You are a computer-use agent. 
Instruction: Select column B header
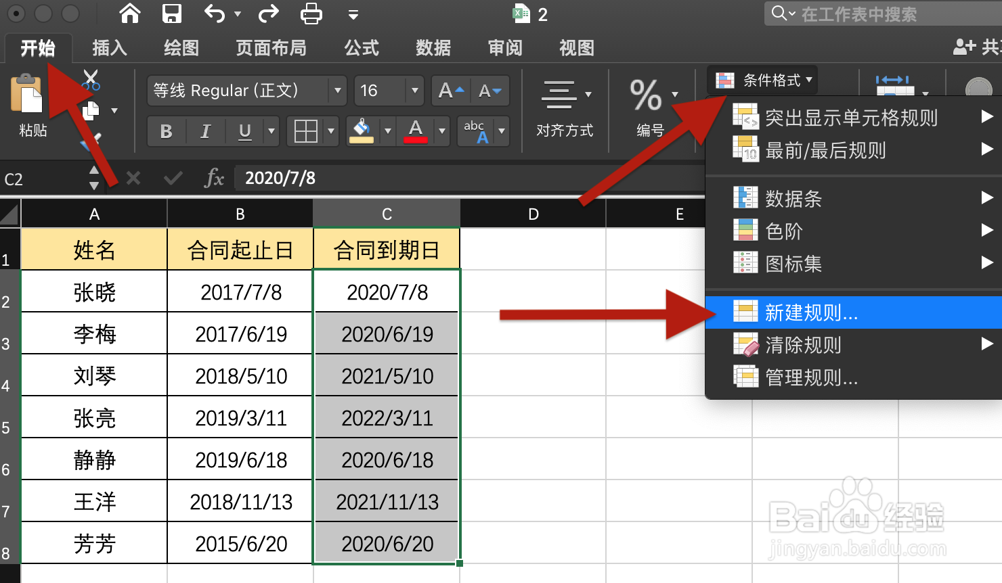click(x=240, y=214)
